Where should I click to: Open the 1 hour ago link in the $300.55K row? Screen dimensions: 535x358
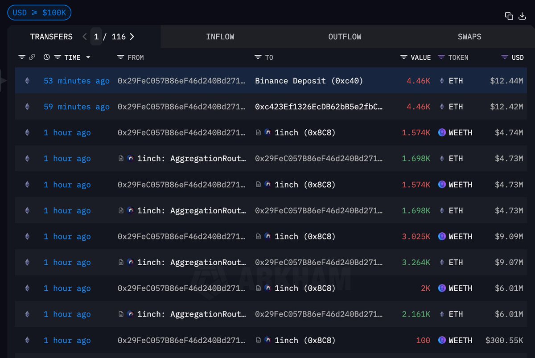[67, 340]
